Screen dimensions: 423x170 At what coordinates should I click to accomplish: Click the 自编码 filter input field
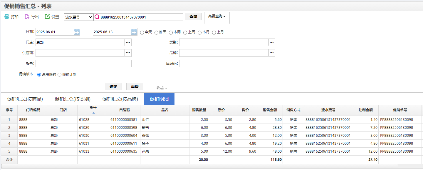pyautogui.click(x=227, y=64)
